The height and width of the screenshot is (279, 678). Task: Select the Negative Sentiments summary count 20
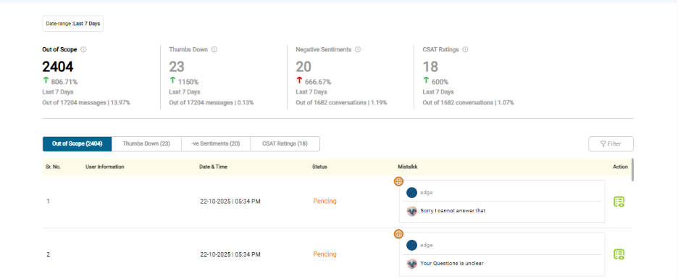(x=304, y=67)
